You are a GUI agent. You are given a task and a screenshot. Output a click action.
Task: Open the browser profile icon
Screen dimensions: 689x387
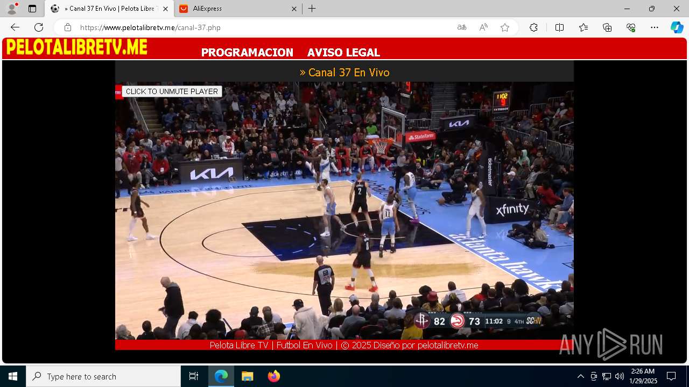click(12, 9)
